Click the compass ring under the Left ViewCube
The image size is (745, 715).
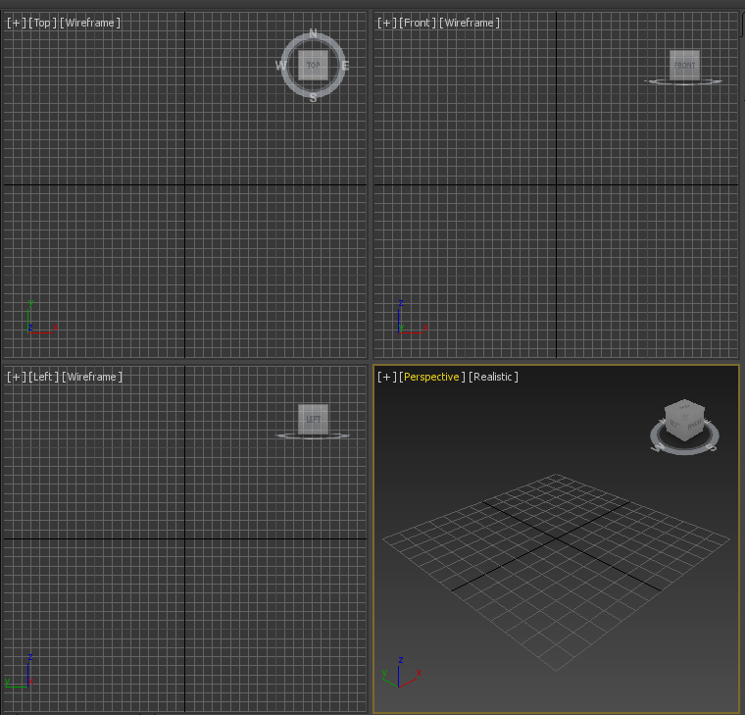point(313,435)
